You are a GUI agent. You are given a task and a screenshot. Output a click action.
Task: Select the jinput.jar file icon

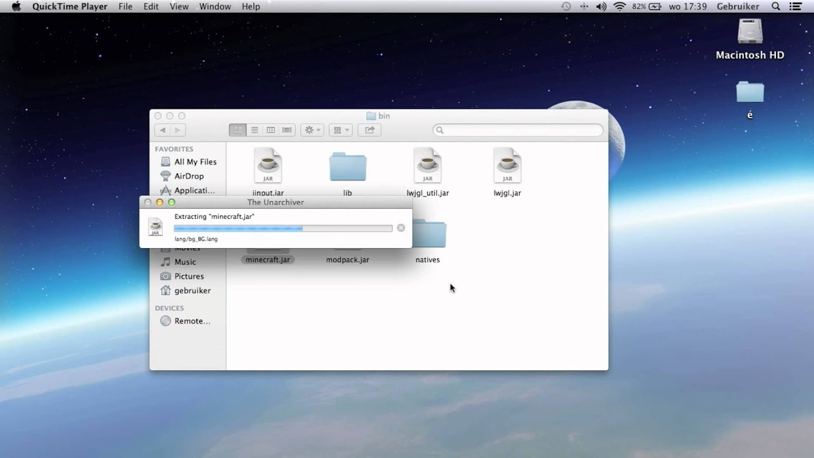click(268, 165)
